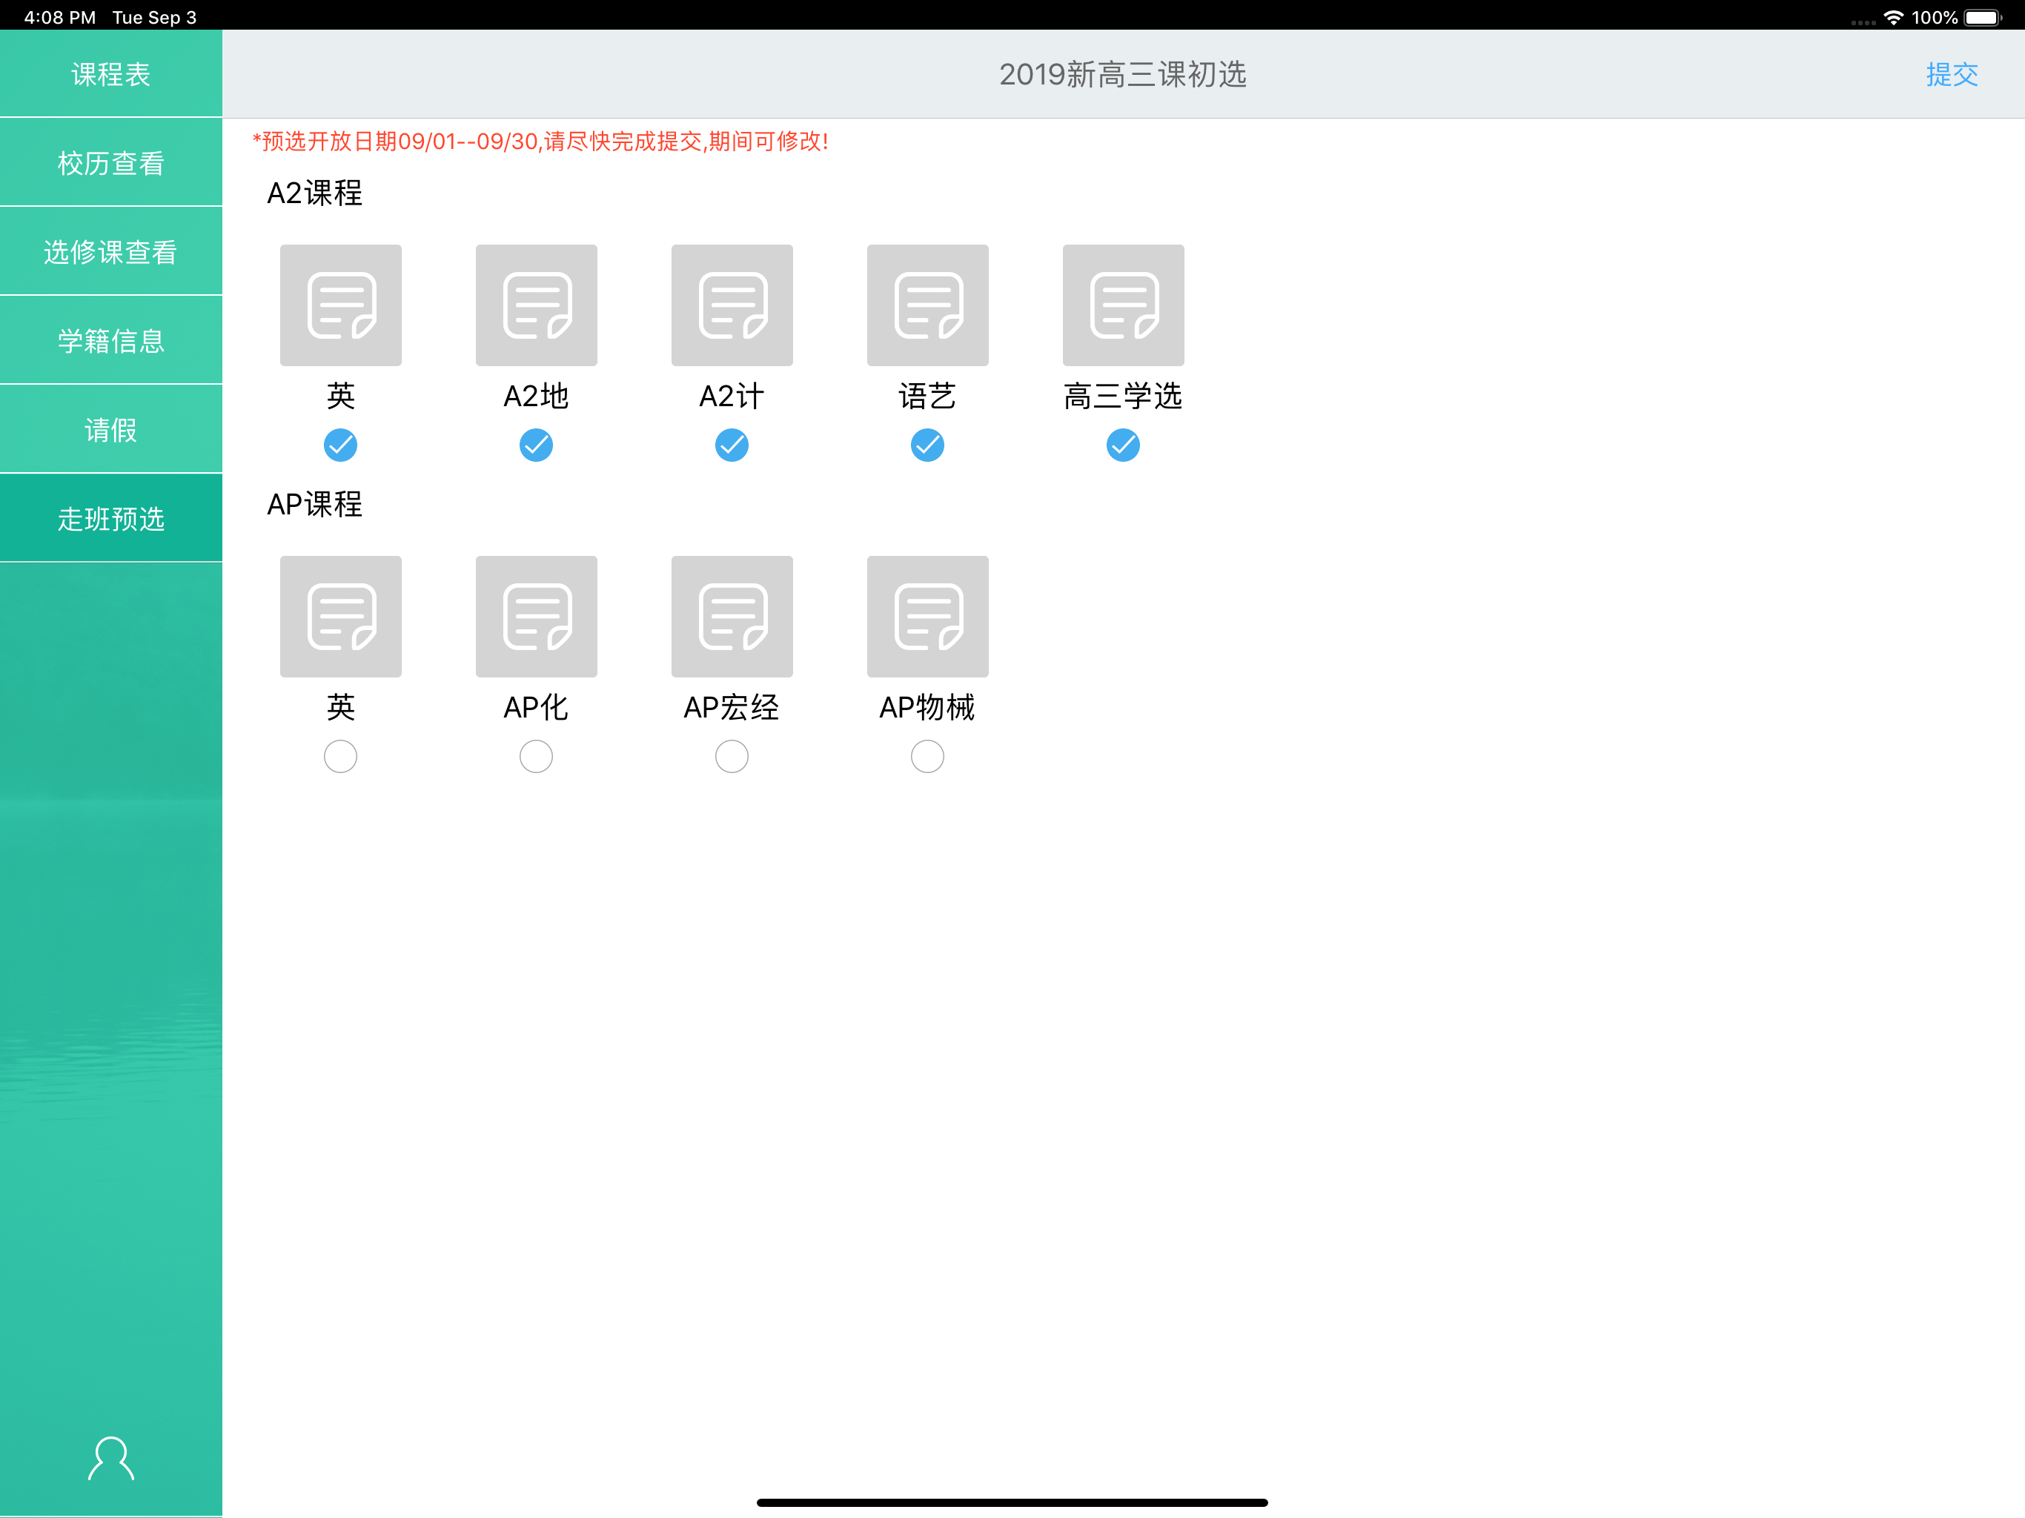
Task: Select the AP物械 radio circle
Action: [927, 756]
